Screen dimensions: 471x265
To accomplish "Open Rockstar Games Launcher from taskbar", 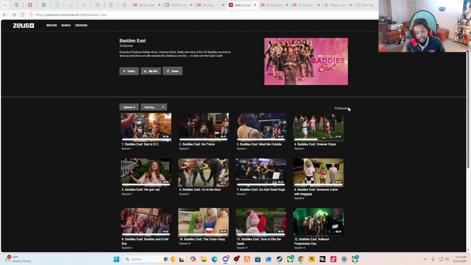I will [x=312, y=259].
